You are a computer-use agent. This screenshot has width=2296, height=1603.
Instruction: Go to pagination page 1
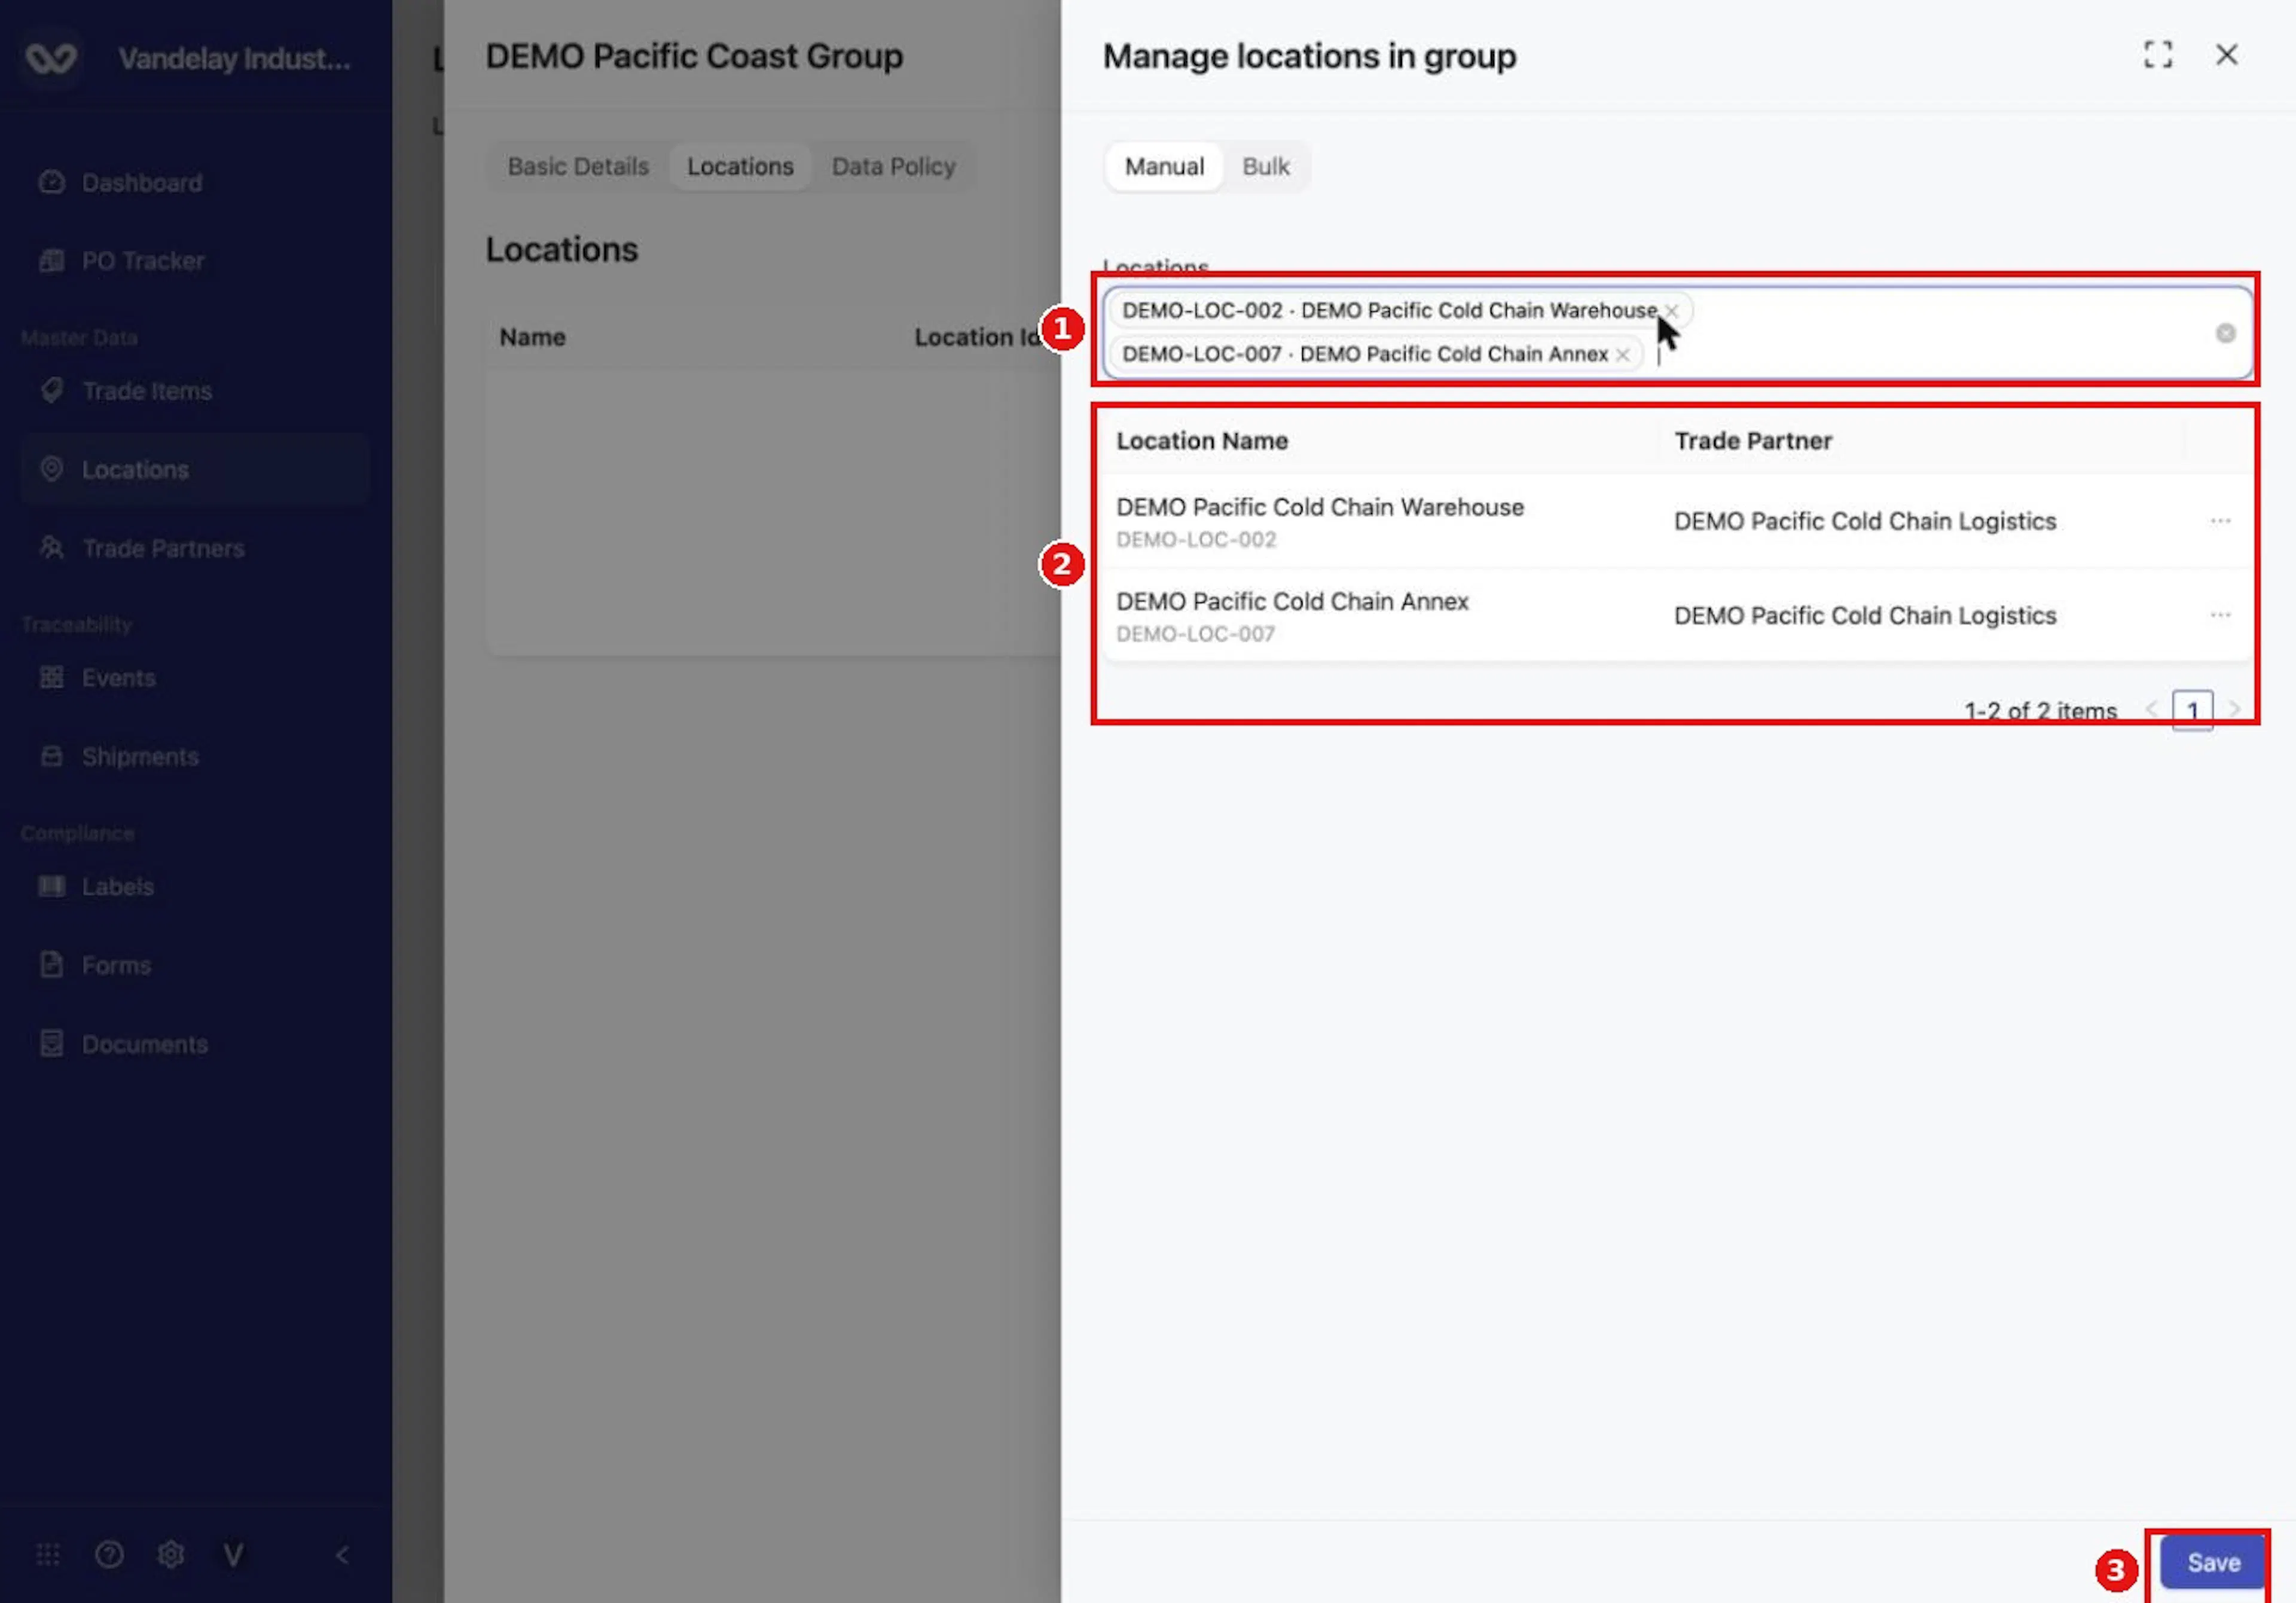2192,711
